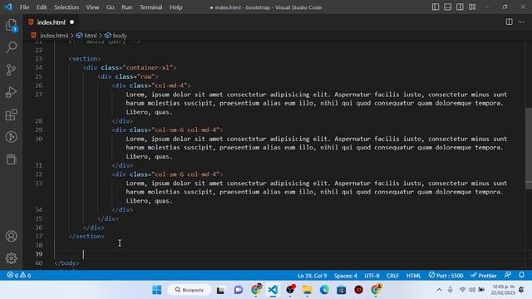
Task: Click the Búsqueda taskbar search box
Action: [x=190, y=290]
